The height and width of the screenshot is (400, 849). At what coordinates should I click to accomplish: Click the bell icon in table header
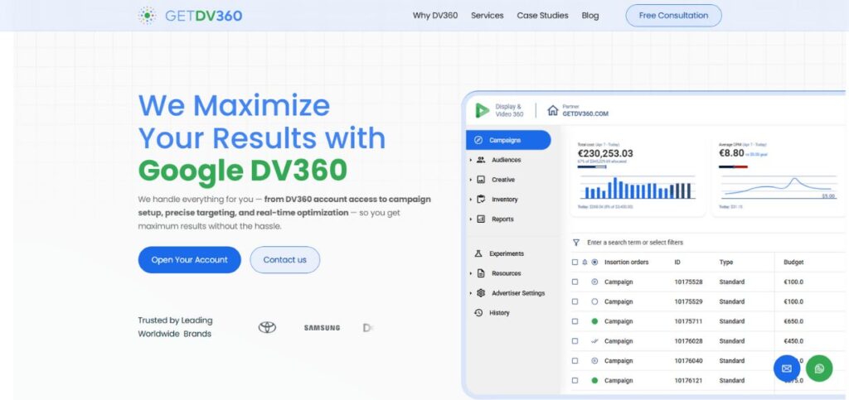585,263
